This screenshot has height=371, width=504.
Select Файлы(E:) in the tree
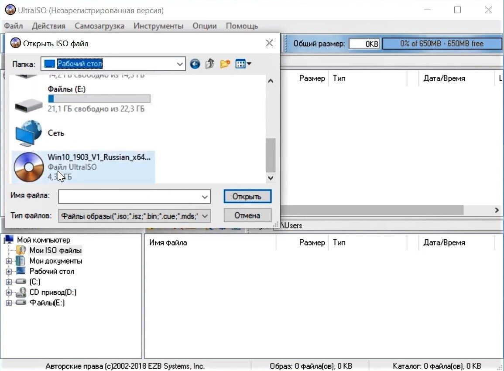click(47, 303)
